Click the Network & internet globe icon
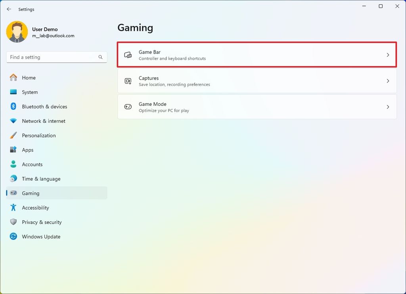This screenshot has width=406, height=294. 13,121
